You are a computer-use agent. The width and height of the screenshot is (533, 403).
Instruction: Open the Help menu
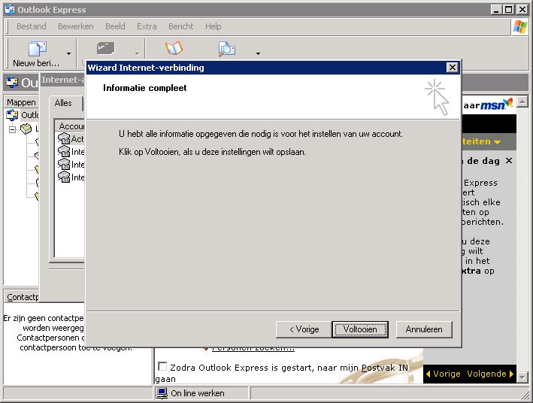[214, 26]
